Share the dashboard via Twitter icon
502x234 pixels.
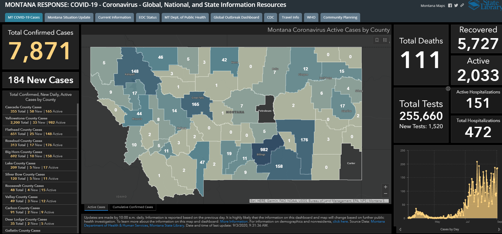point(456,6)
